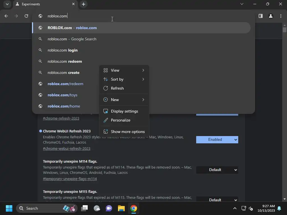Viewport: 287px width, 215px height.
Task: Open the network status tray icon
Action: tap(244, 208)
